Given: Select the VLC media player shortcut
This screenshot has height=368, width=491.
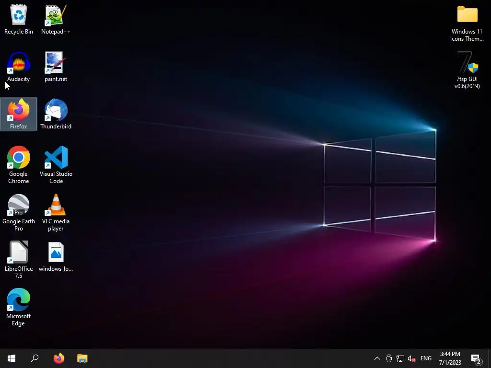Looking at the screenshot, I should pos(56,212).
